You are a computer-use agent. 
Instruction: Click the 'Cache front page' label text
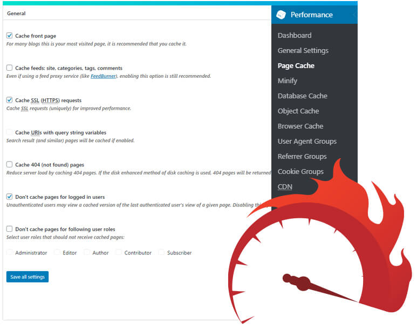pyautogui.click(x=36, y=36)
